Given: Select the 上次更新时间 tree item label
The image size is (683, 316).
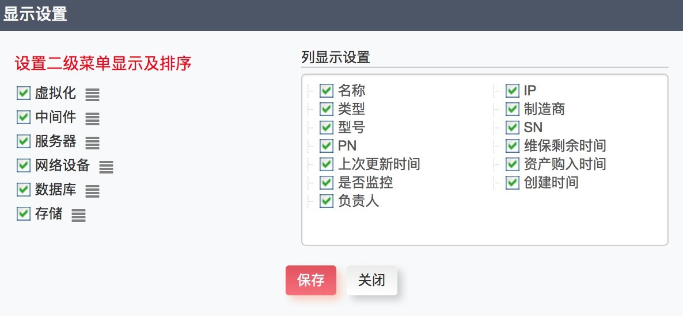Looking at the screenshot, I should click(379, 164).
